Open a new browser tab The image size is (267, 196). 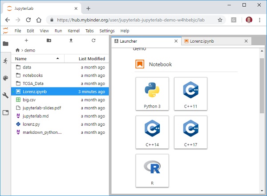click(88, 8)
